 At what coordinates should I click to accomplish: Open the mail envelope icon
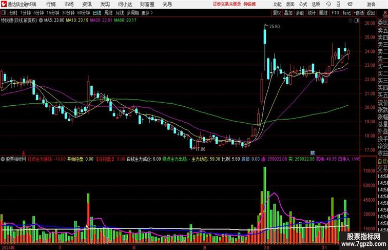[x=350, y=4]
